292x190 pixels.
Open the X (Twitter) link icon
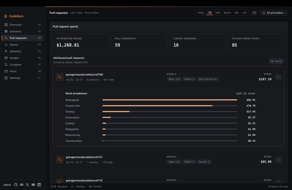pos(27,185)
